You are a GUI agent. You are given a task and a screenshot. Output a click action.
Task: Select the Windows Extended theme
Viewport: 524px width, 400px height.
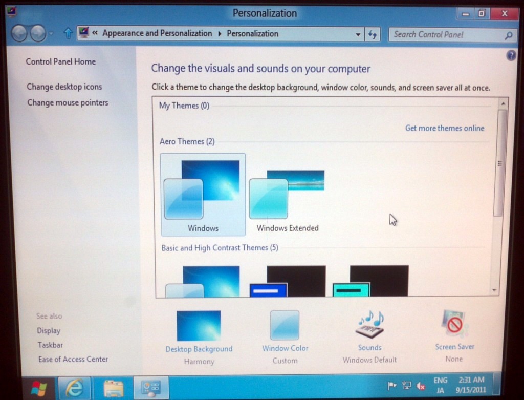coord(288,200)
